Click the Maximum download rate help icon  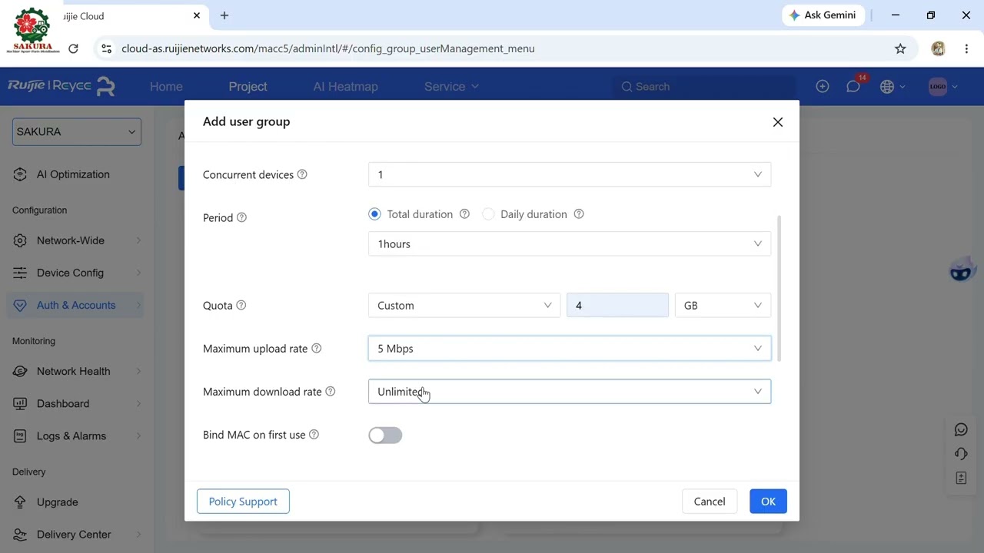[x=331, y=392]
